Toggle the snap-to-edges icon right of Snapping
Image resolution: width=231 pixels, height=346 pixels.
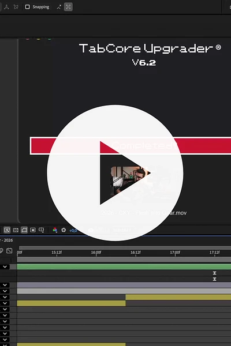pyautogui.click(x=59, y=7)
